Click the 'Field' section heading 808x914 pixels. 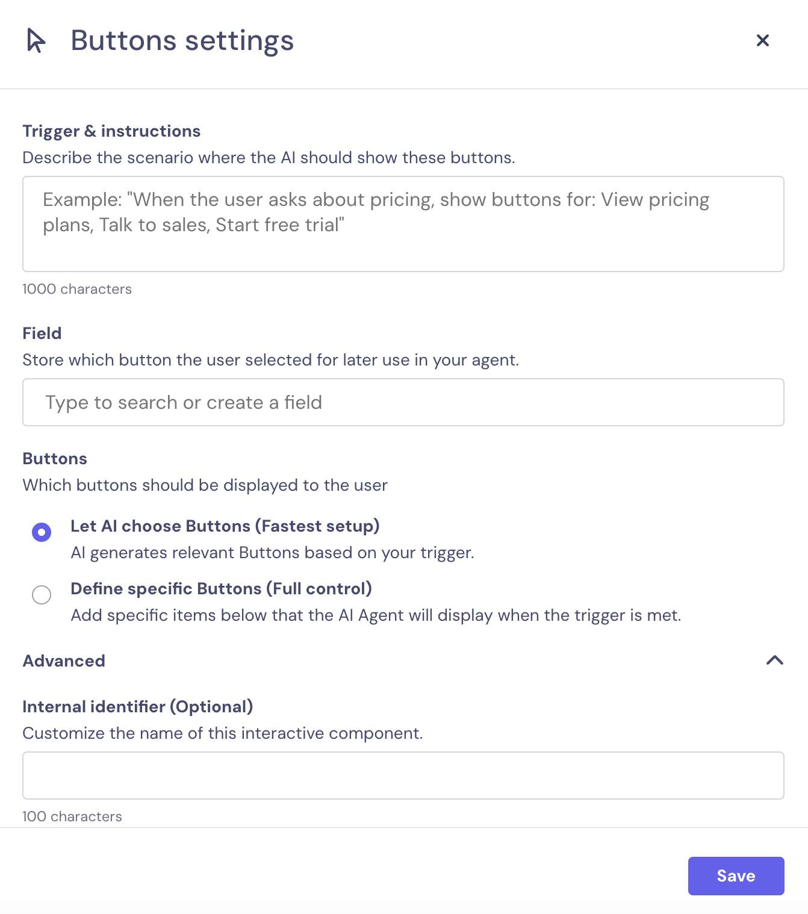[x=42, y=334]
